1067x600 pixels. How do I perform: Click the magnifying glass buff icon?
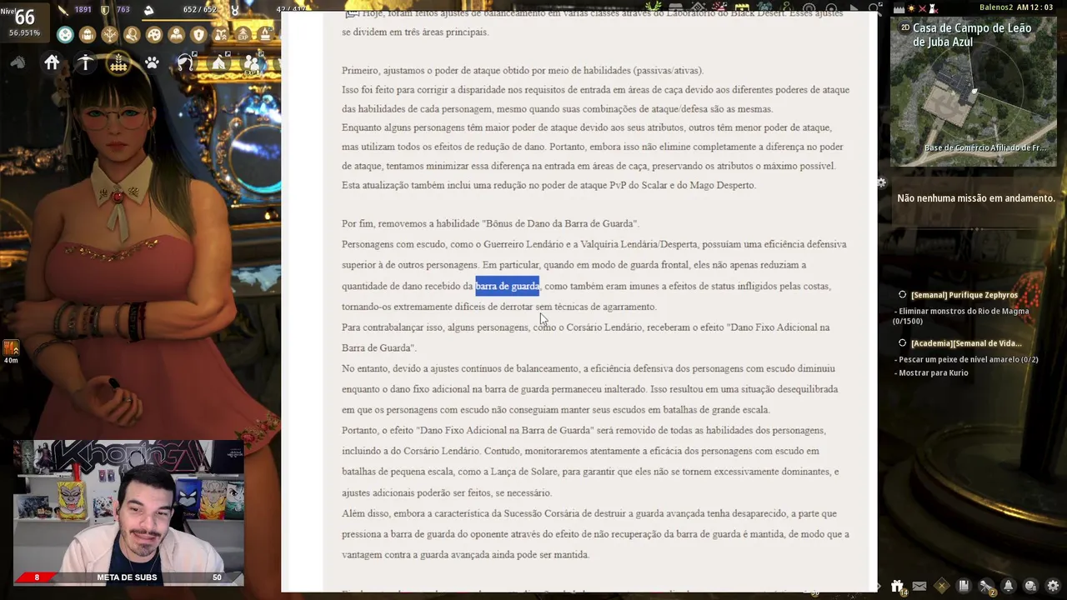click(x=132, y=35)
